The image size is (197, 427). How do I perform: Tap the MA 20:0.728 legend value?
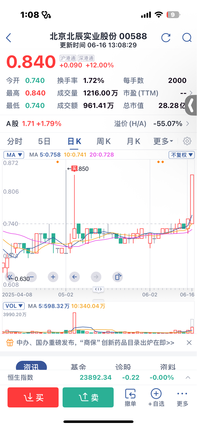(x=102, y=155)
